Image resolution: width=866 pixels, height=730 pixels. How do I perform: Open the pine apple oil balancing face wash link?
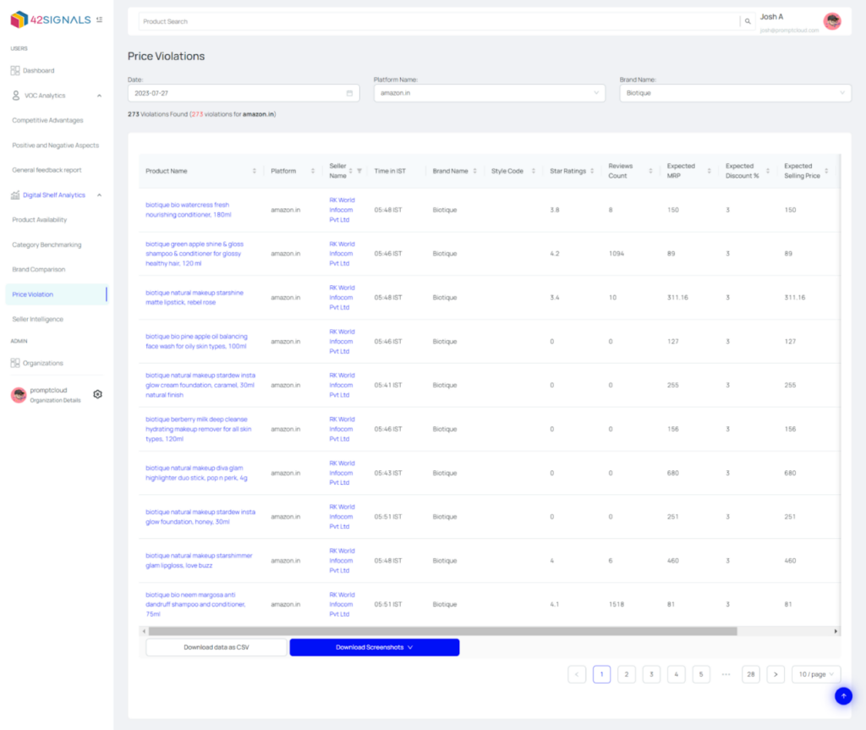click(196, 342)
